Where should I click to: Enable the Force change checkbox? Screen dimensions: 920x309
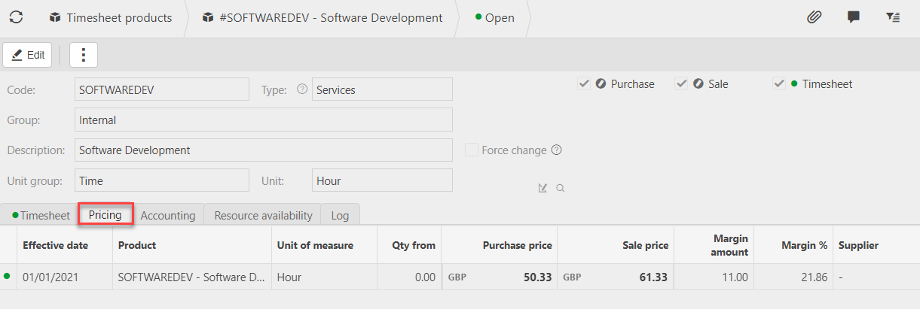click(x=472, y=150)
